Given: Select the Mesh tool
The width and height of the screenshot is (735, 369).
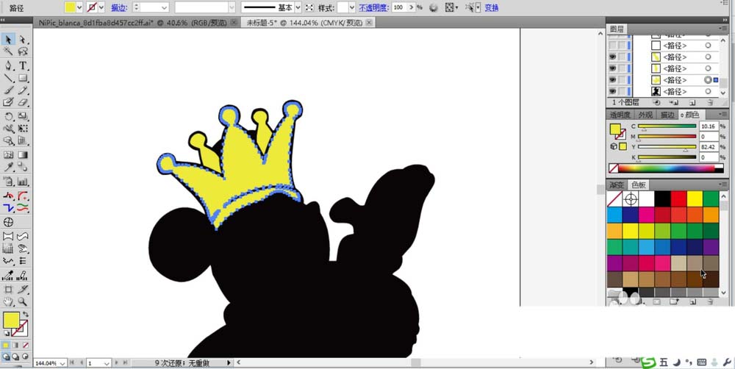Looking at the screenshot, I should tap(8, 154).
